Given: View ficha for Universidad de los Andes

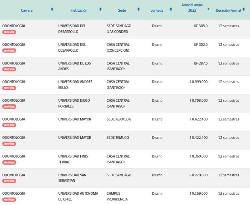Looking at the screenshot, I should [9, 69].
